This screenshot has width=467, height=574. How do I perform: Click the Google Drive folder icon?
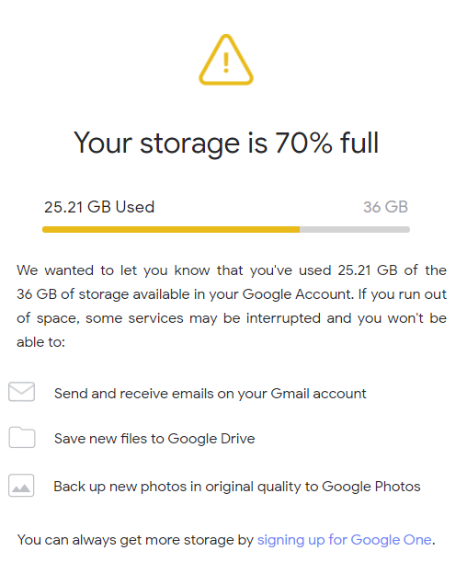pyautogui.click(x=22, y=437)
